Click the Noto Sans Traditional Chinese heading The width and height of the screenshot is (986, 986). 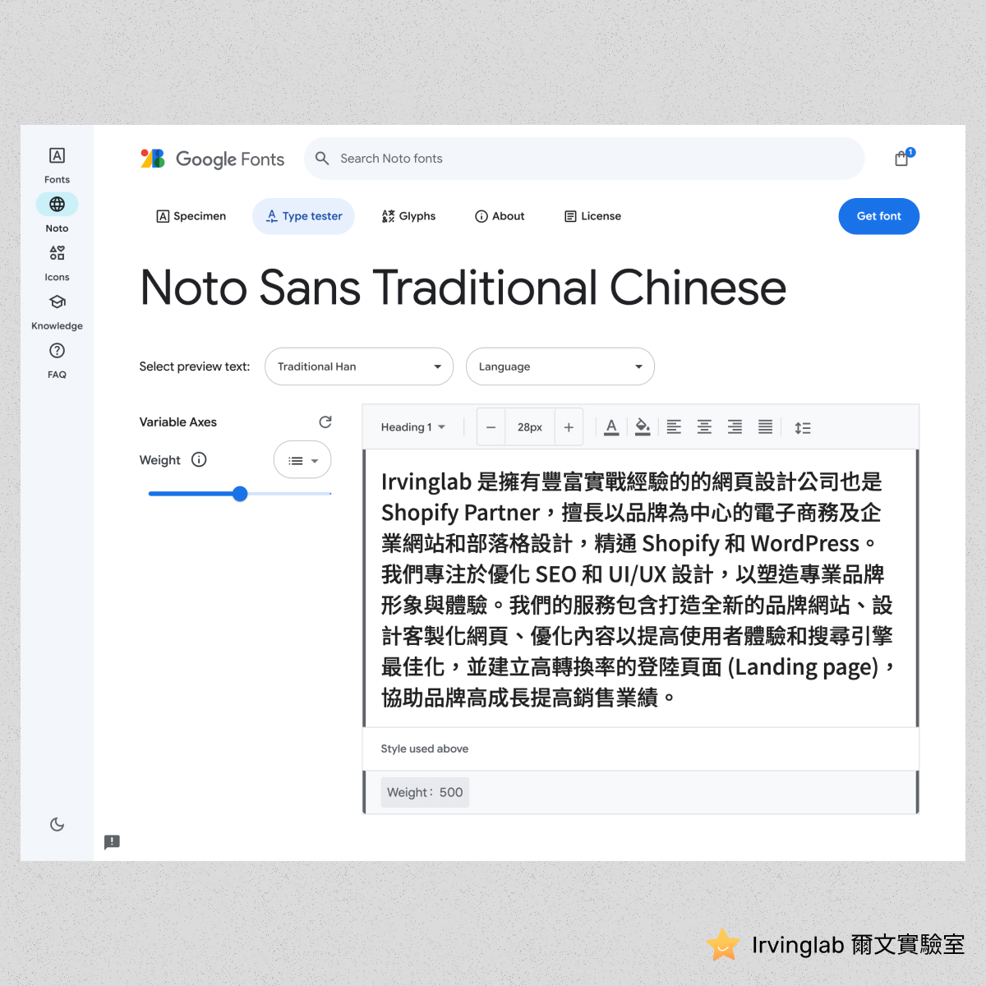(463, 288)
